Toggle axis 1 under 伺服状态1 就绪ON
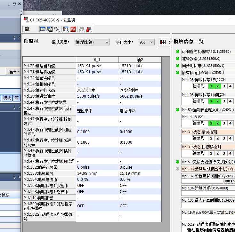This screenshot has width=235, height=232. tap(211, 86)
